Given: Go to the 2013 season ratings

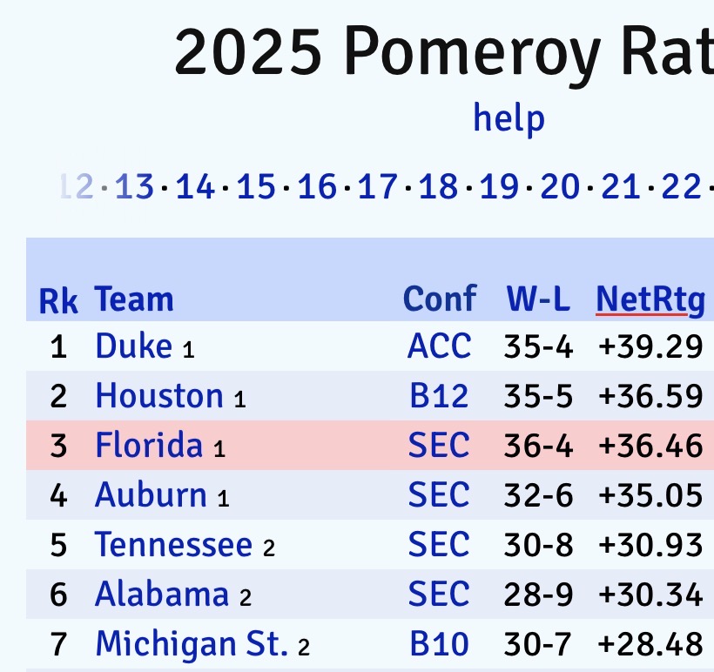Looking at the screenshot, I should point(133,186).
